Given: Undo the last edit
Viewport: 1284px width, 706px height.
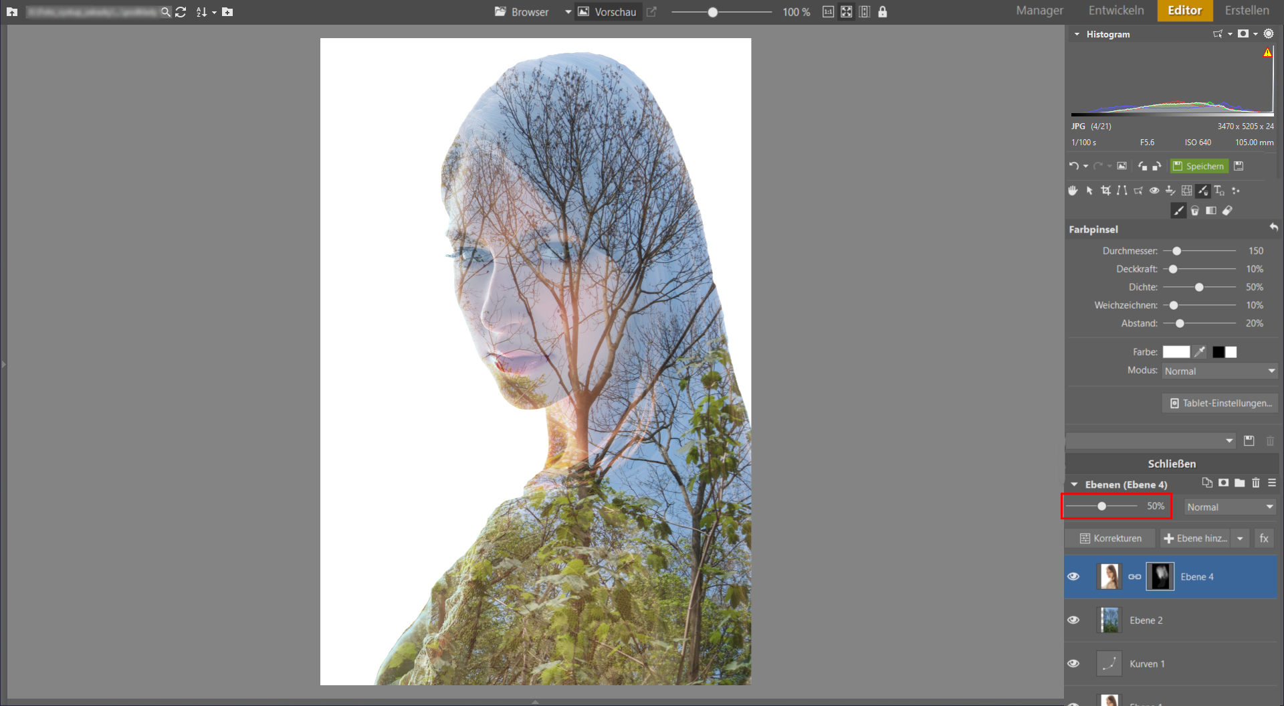Looking at the screenshot, I should point(1073,166).
